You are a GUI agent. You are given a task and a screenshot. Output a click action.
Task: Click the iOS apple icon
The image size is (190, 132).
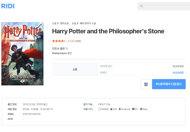111,109
